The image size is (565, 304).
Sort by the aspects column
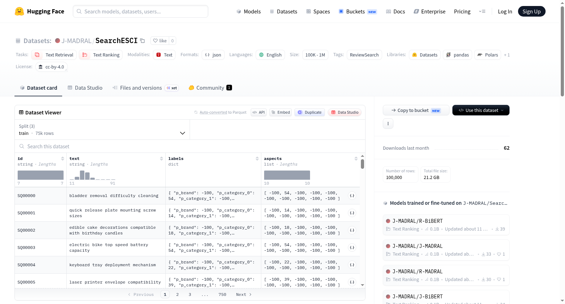pyautogui.click(x=356, y=159)
